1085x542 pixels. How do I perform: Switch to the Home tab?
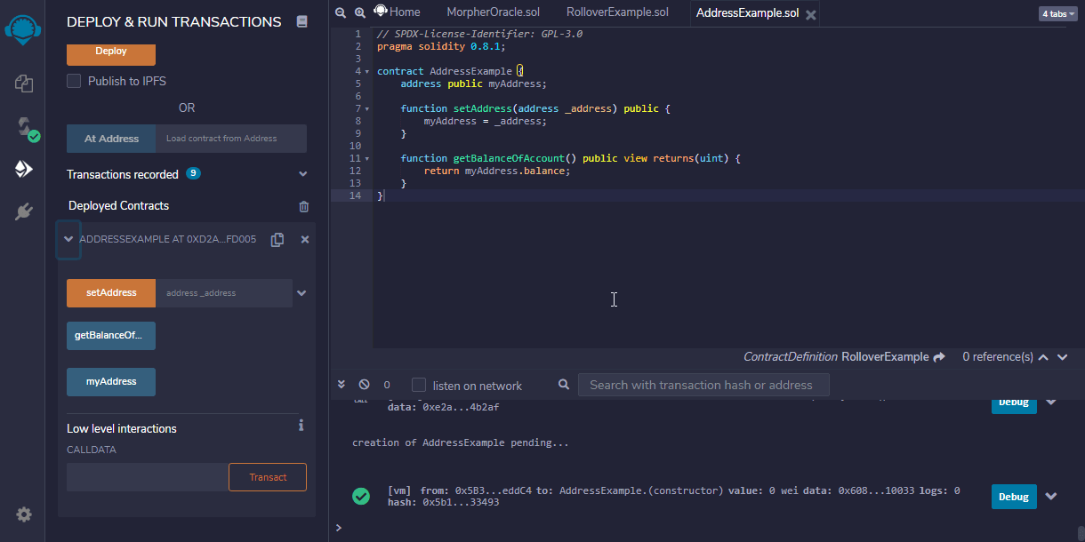[397, 12]
